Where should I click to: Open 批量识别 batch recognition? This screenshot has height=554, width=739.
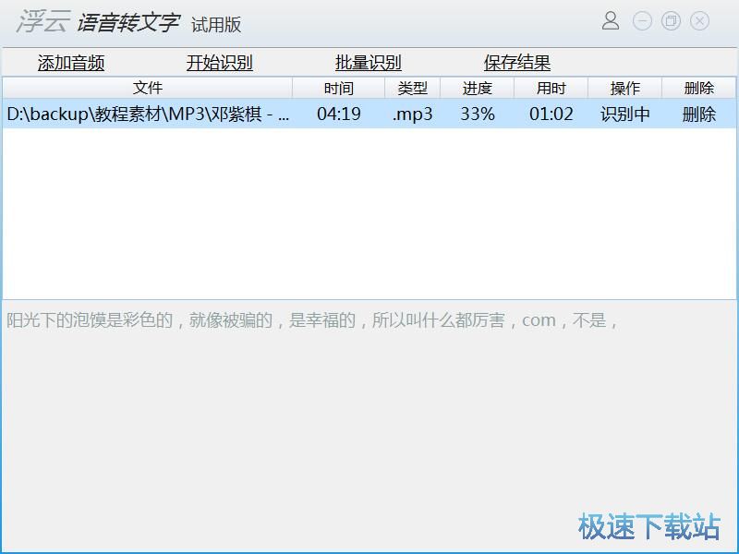368,63
